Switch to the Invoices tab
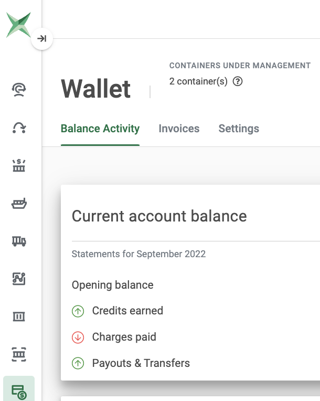Screen dimensions: 320x401 (179, 129)
